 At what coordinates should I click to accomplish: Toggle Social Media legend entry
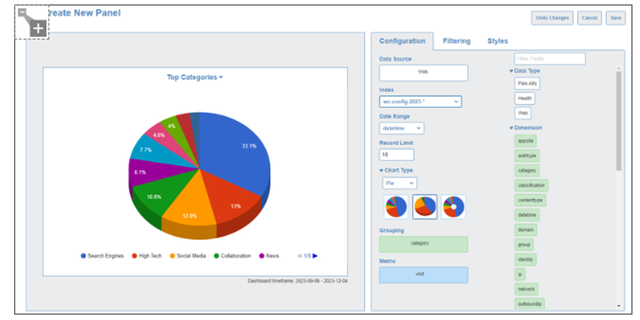click(188, 256)
